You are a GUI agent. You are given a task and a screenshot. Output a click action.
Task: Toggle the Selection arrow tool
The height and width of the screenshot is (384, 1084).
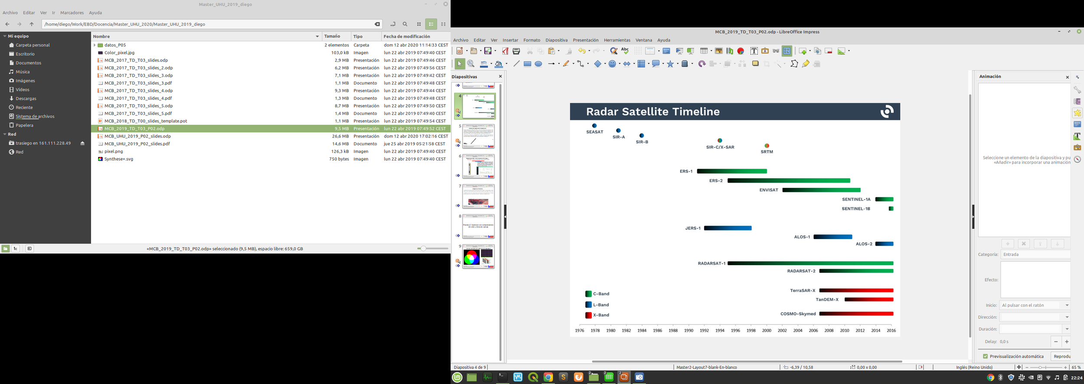(x=459, y=64)
